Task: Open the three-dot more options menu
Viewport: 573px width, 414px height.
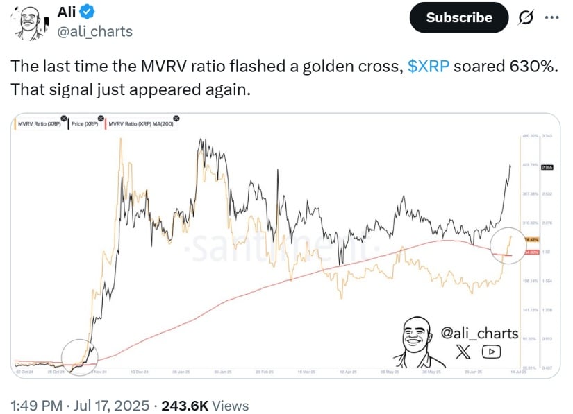Action: pos(551,17)
